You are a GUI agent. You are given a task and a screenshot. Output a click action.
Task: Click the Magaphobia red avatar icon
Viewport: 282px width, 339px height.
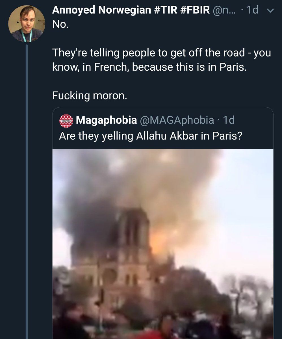[66, 121]
